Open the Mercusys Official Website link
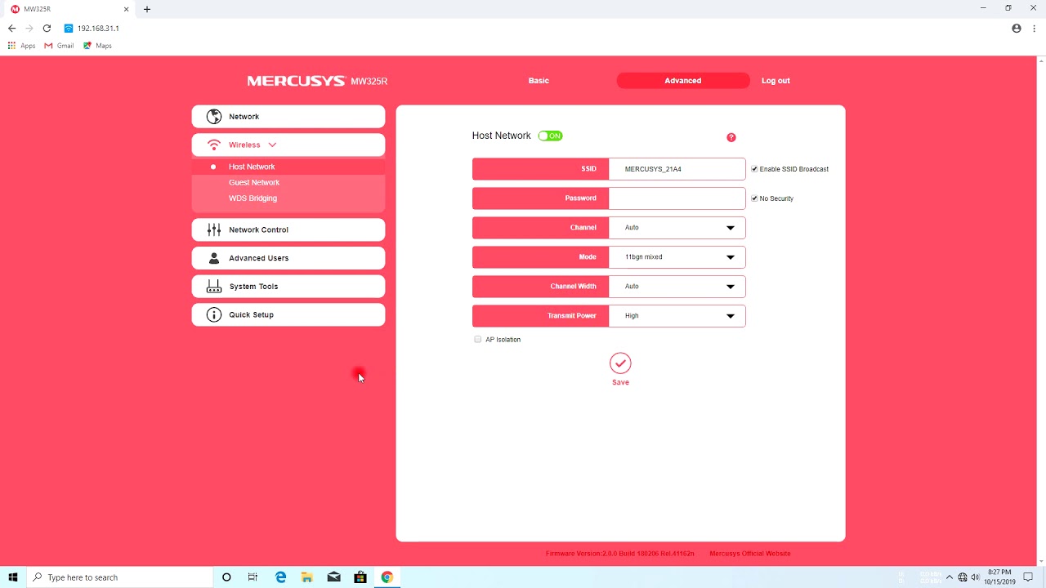Screen dimensions: 1046x588 point(750,554)
